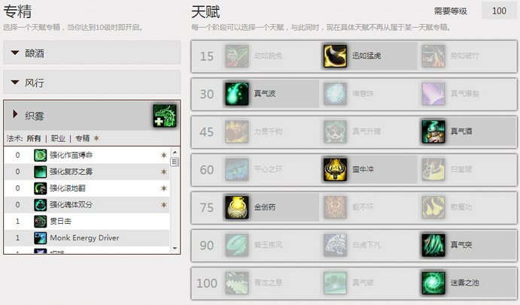Open the 强化作茧缚命 spell icon
Screen dimensions: 520x305
pos(41,155)
